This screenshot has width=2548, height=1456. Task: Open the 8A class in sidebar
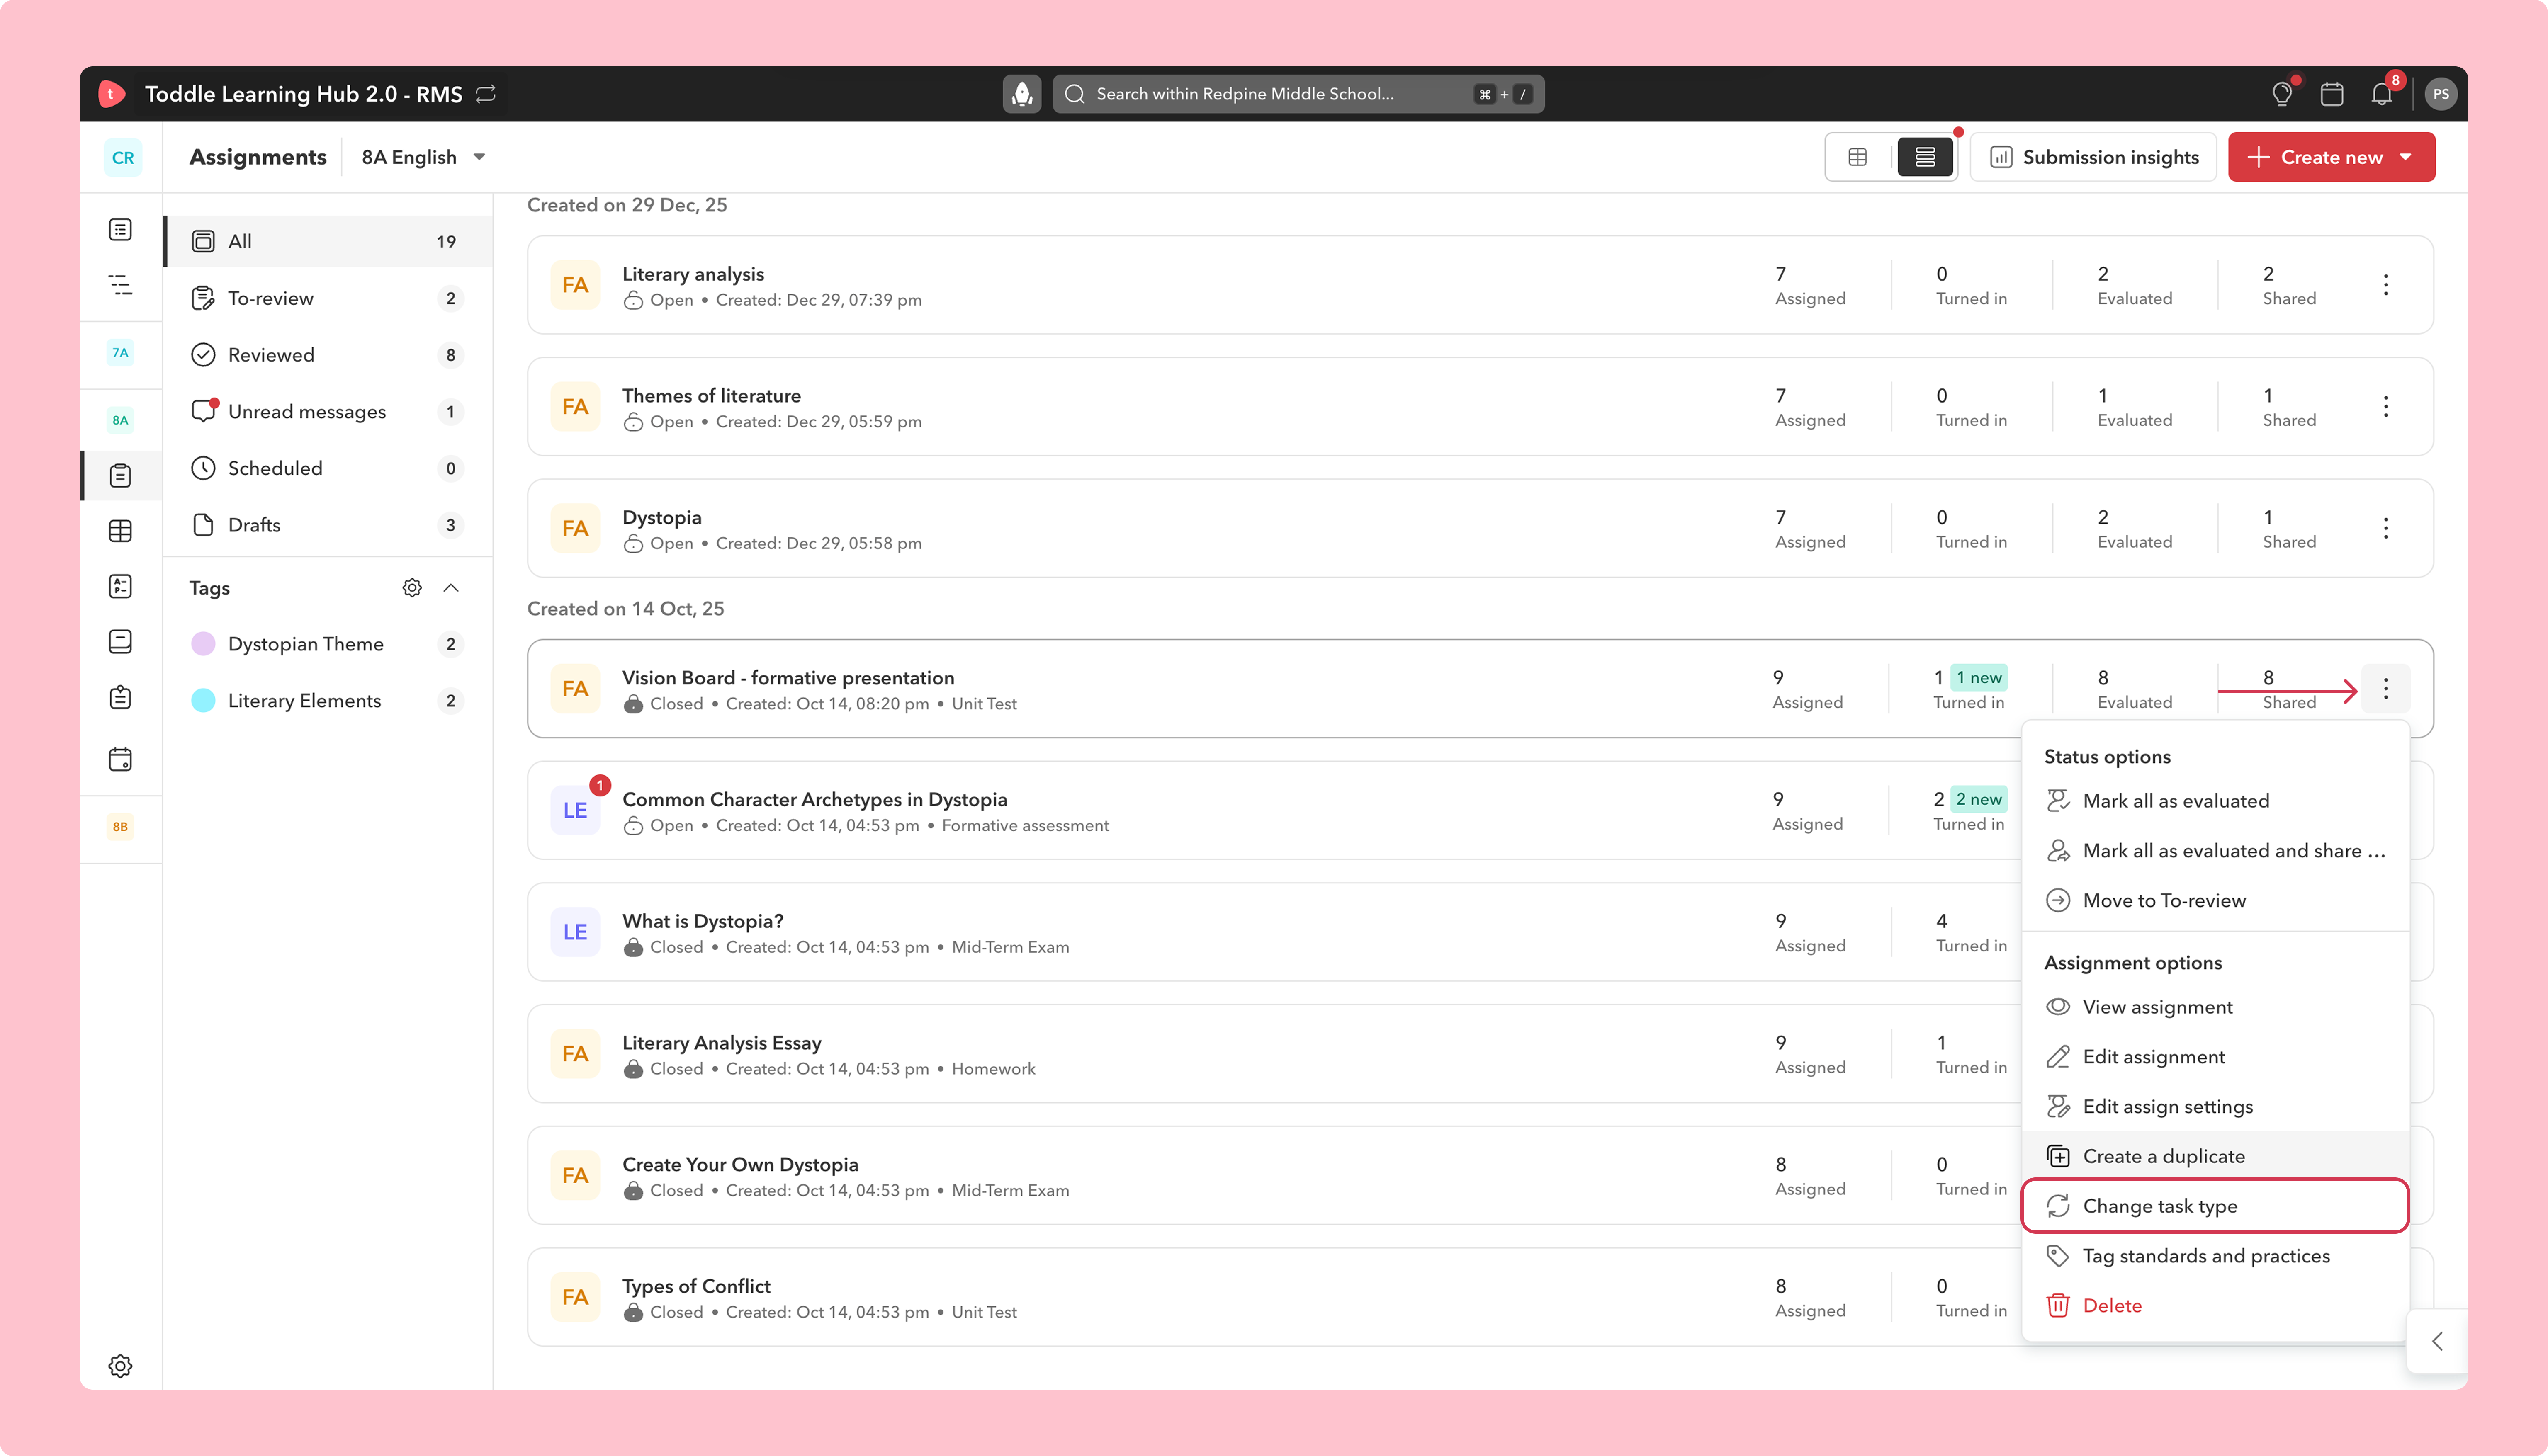[120, 420]
